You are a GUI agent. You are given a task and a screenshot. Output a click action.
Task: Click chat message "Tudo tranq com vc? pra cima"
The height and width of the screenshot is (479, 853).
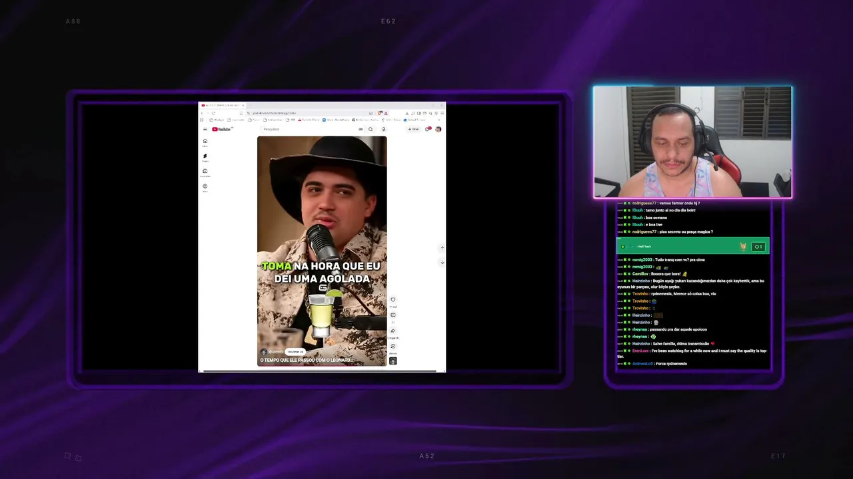point(680,259)
